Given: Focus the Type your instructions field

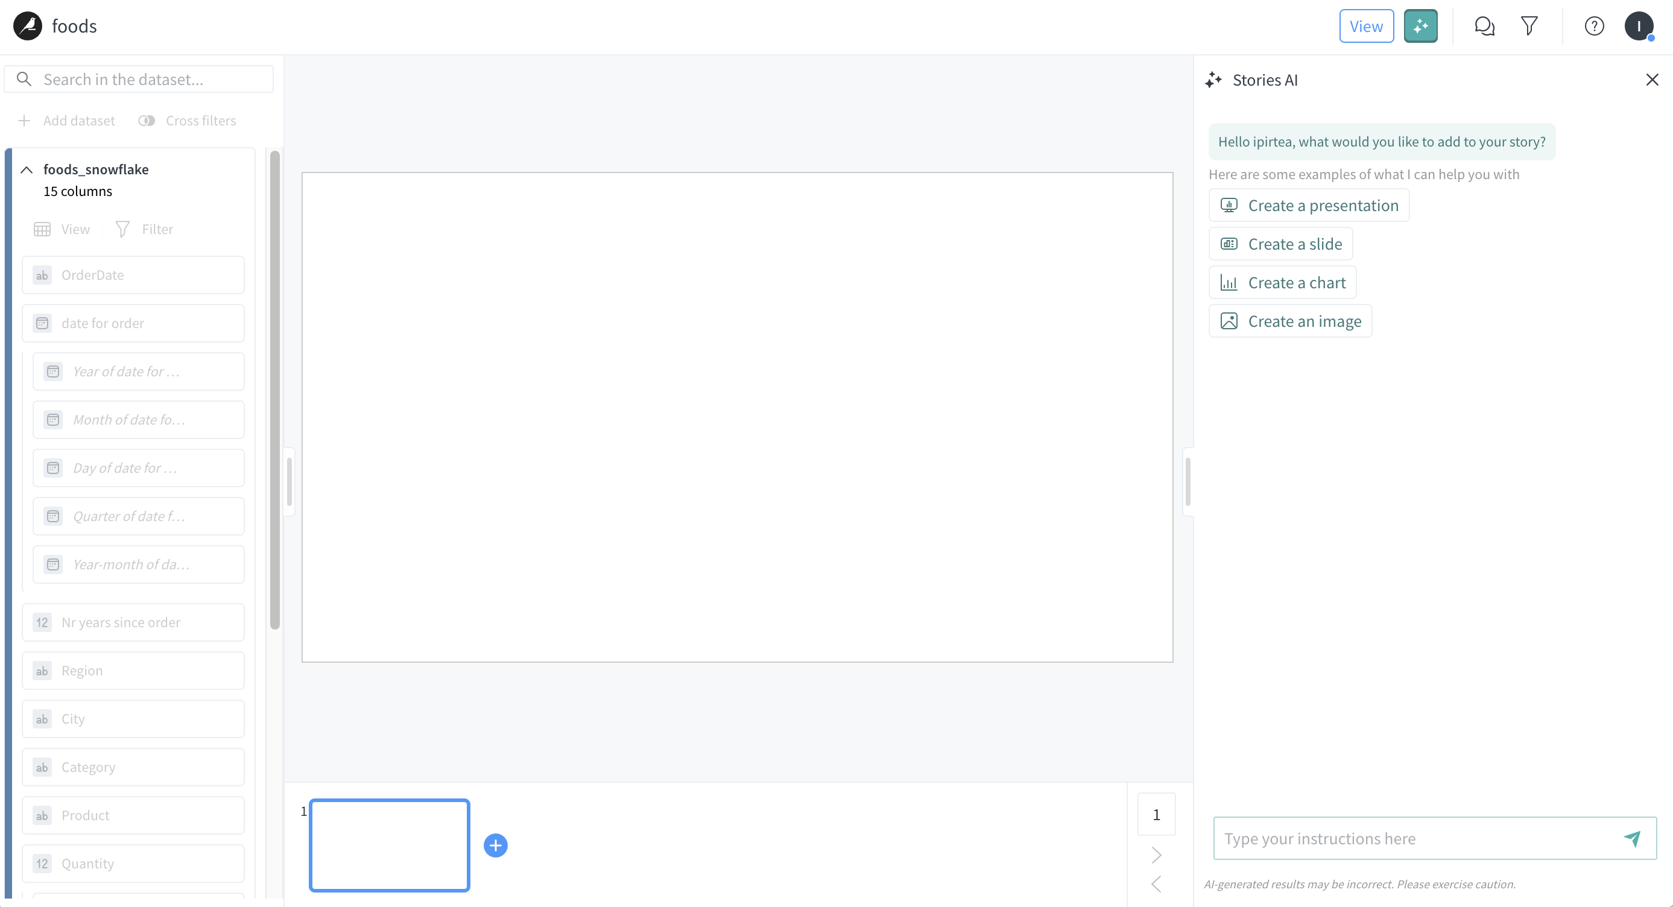Looking at the screenshot, I should tap(1416, 838).
